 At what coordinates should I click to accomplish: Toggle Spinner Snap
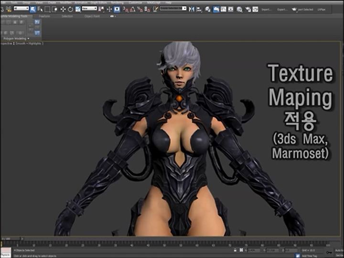pyautogui.click(x=148, y=9)
